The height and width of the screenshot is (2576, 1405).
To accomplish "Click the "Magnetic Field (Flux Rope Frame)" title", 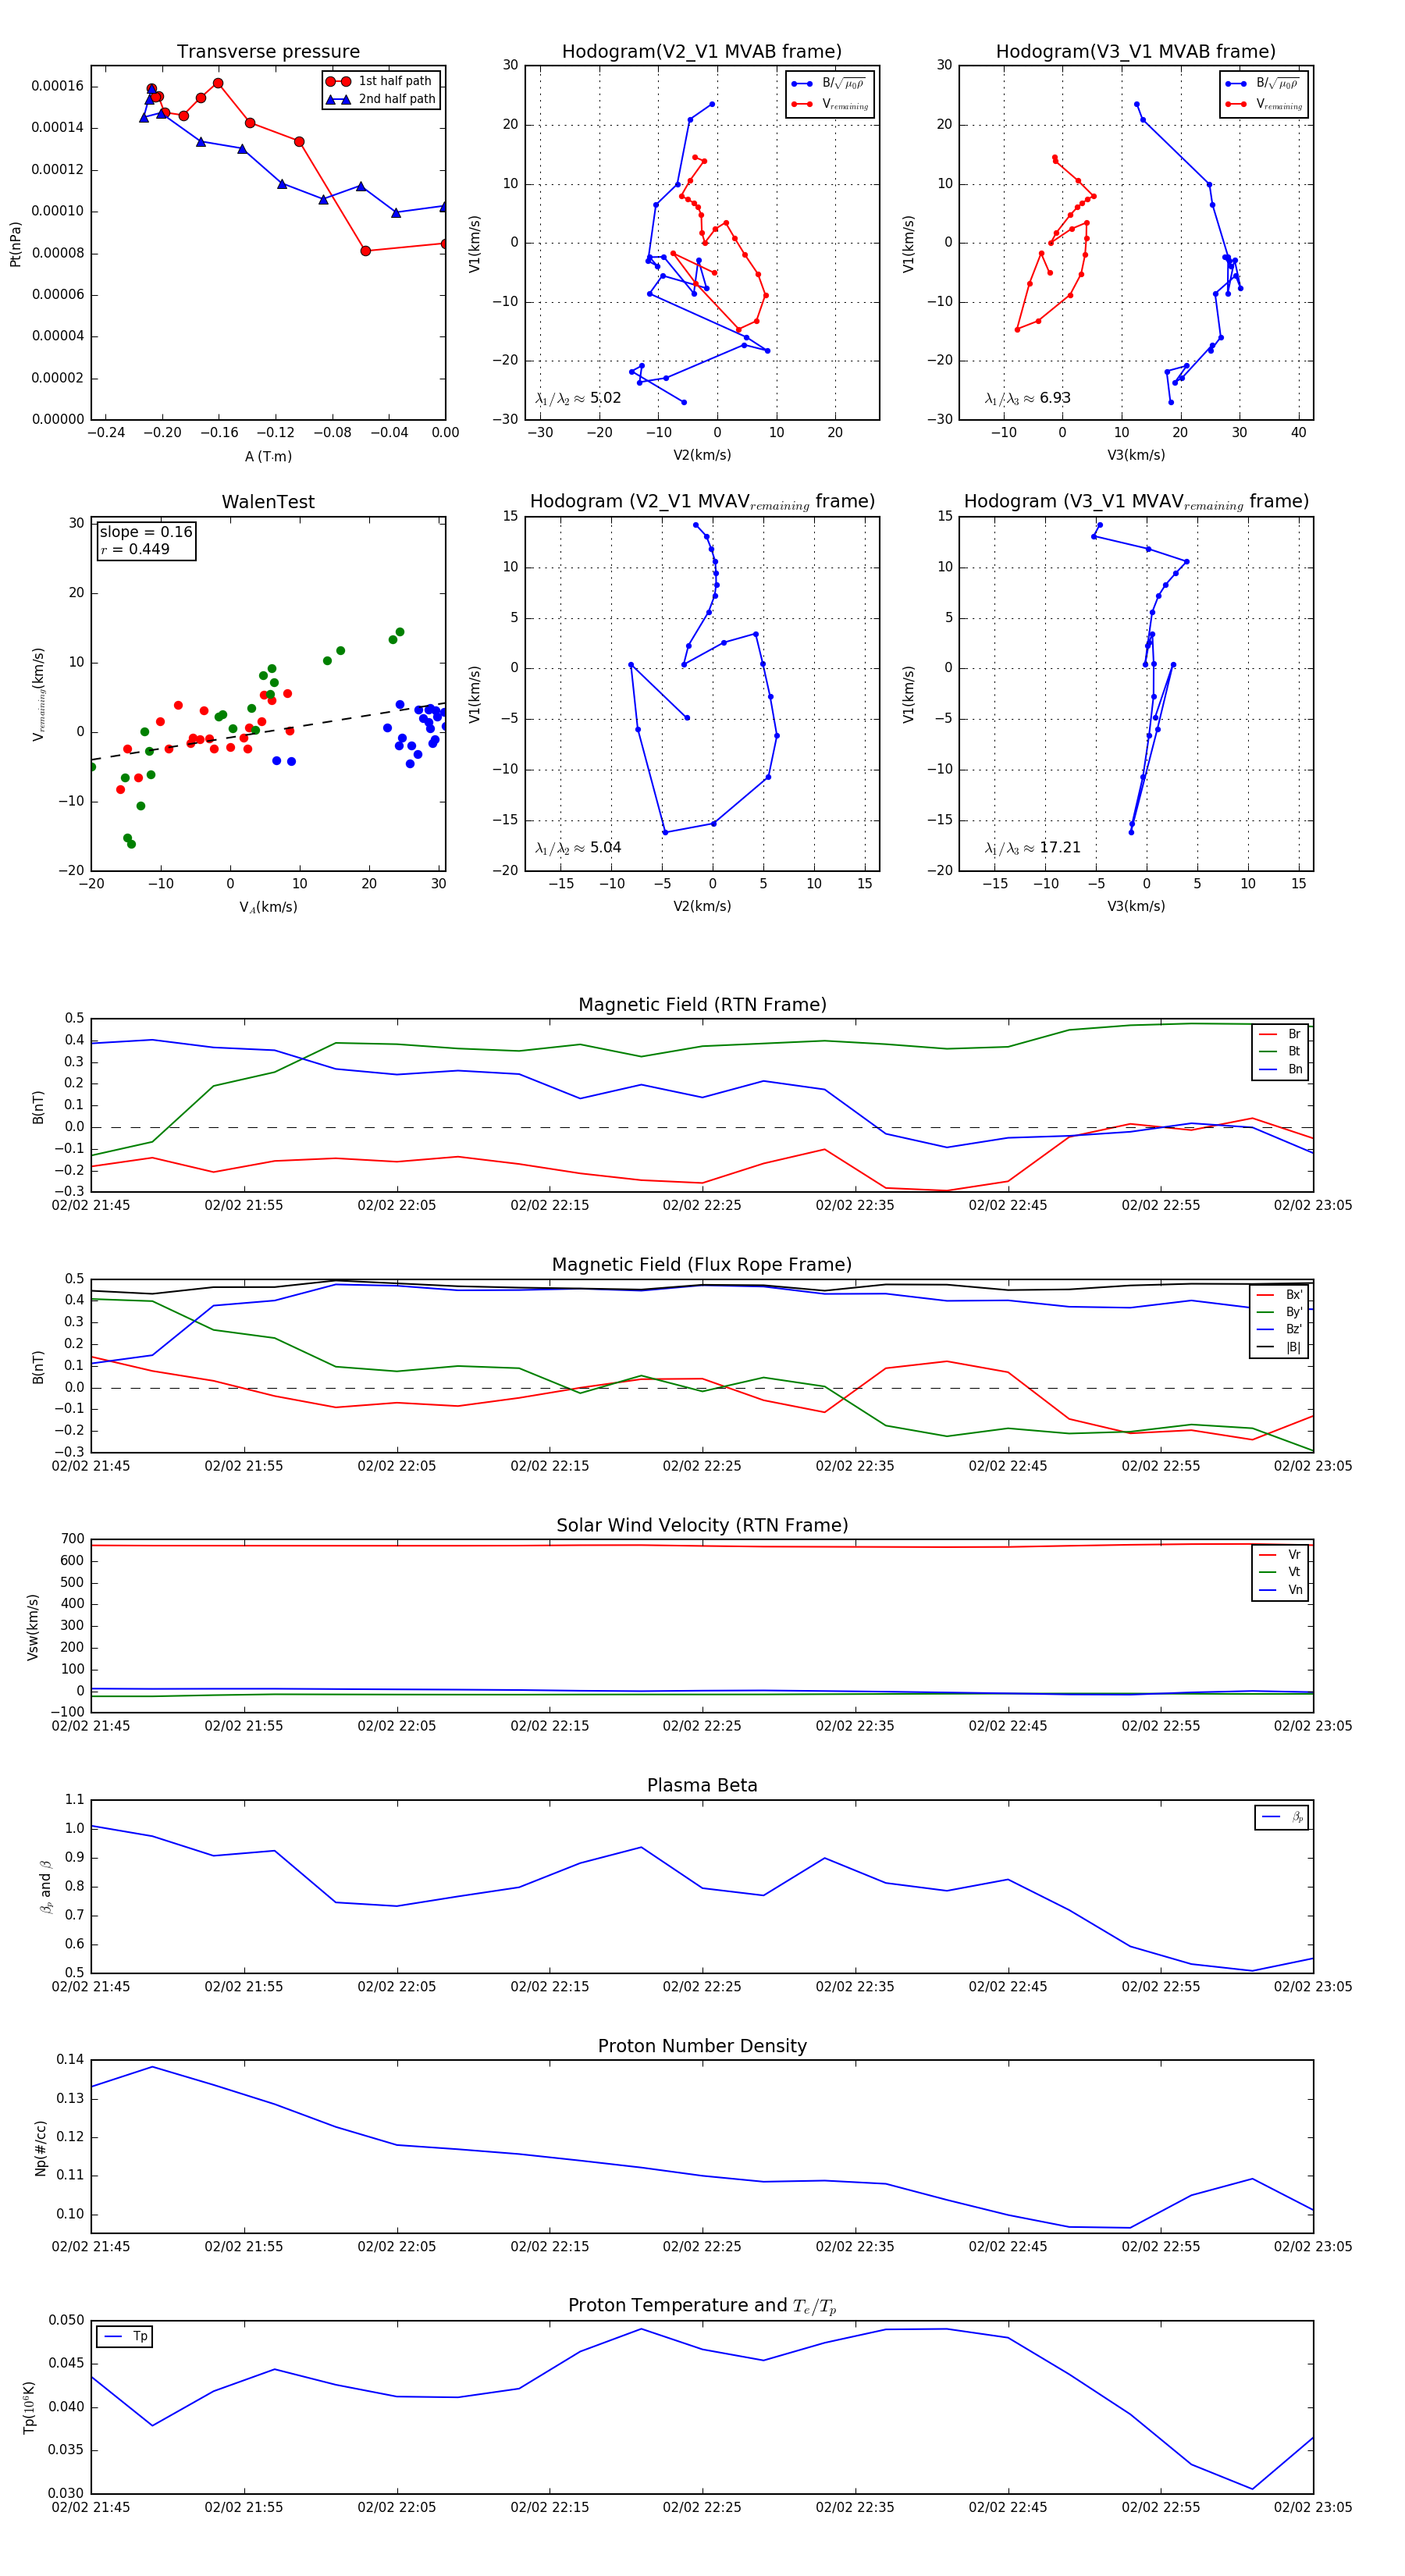I will click(702, 1265).
